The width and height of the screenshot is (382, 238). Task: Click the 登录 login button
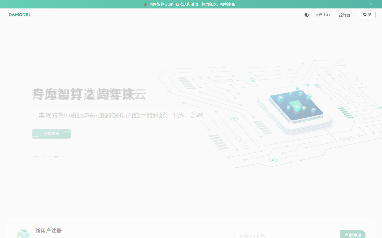[367, 15]
